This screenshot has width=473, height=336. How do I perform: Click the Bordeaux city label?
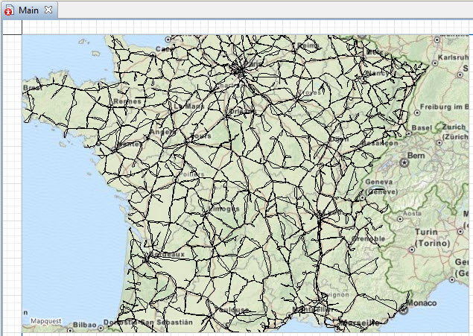pos(167,254)
